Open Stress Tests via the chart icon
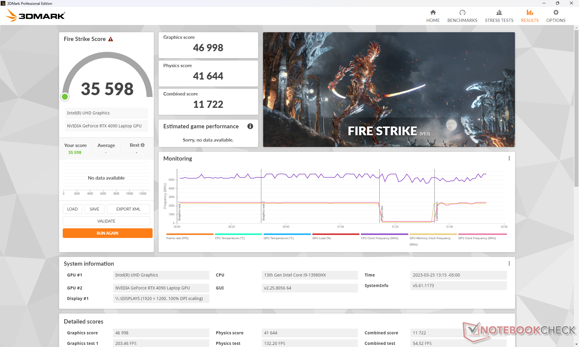This screenshot has width=579, height=347. (499, 12)
